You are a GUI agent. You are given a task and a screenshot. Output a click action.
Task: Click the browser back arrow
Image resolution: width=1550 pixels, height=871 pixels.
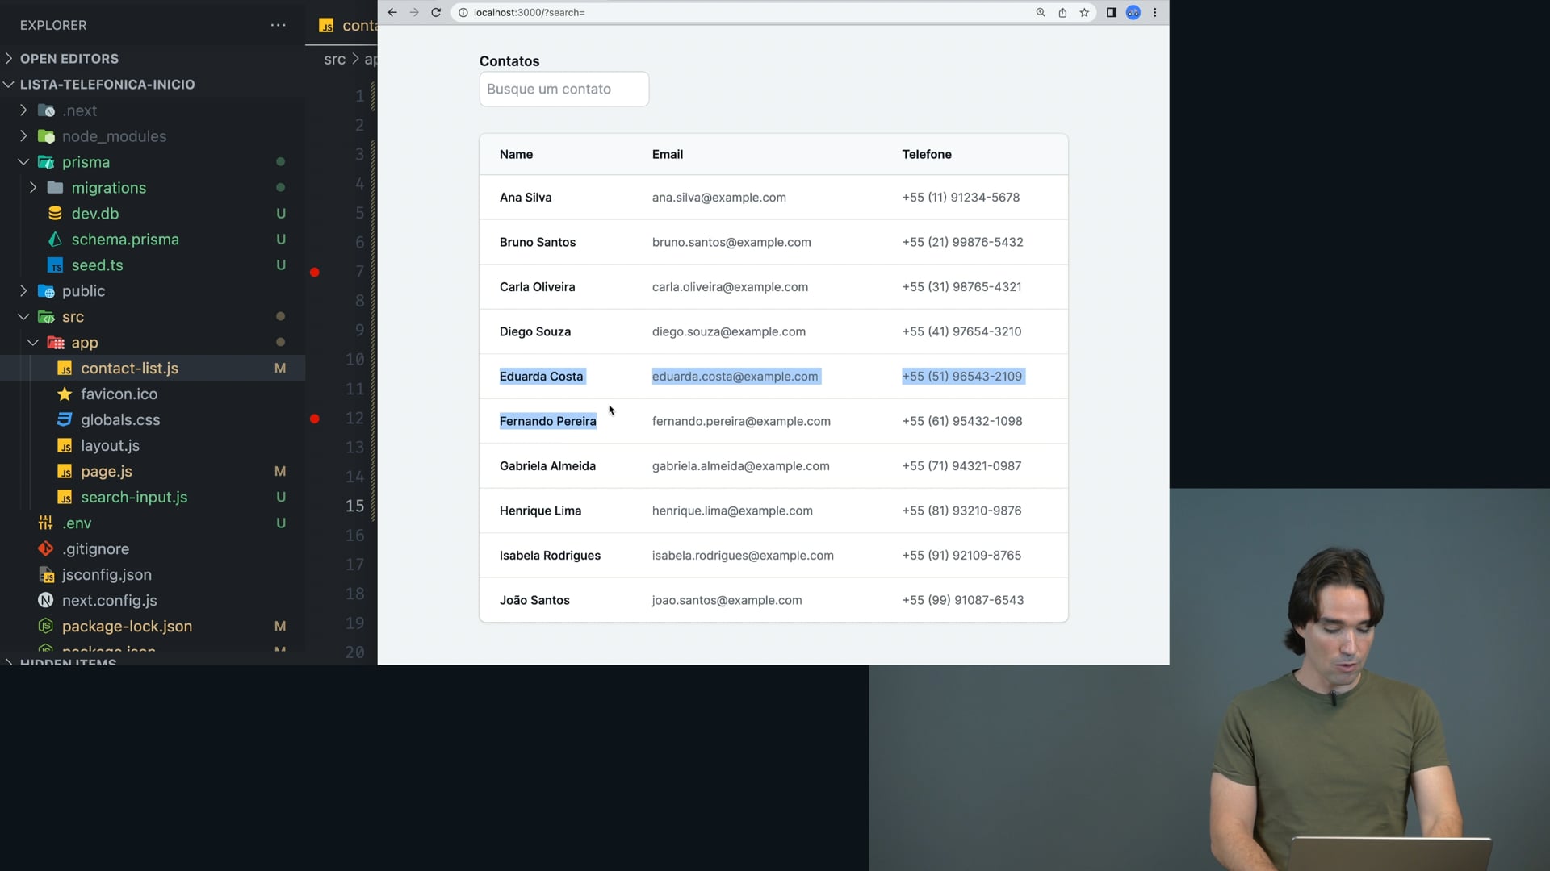(x=392, y=12)
